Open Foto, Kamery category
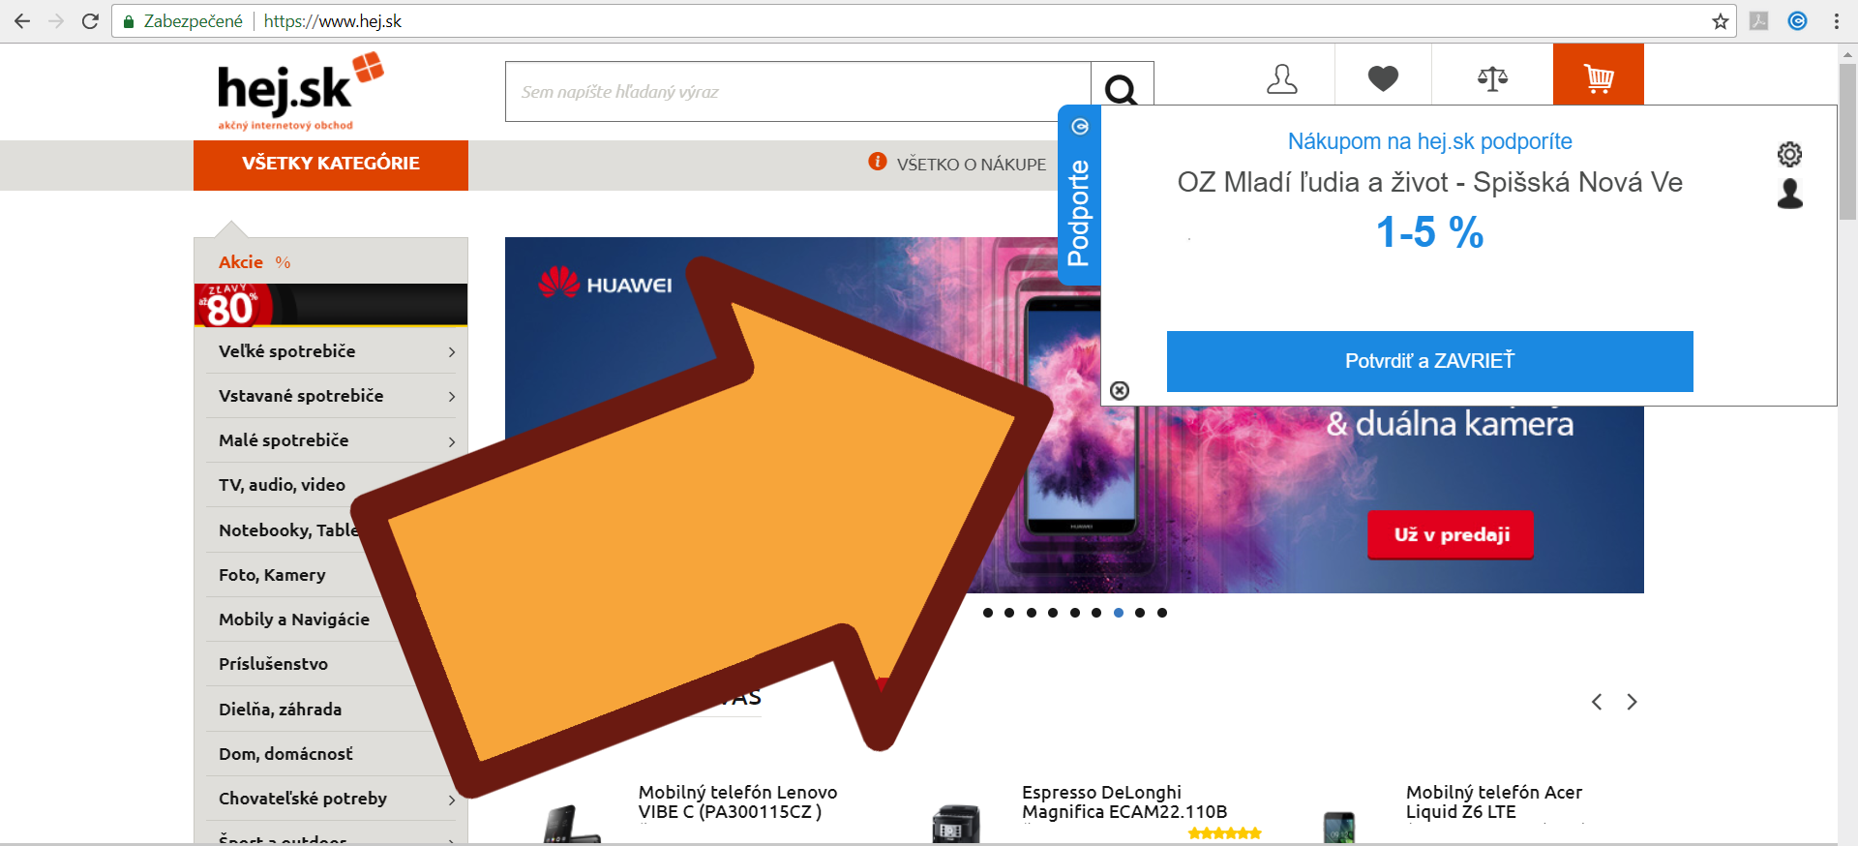This screenshot has height=846, width=1858. tap(272, 575)
